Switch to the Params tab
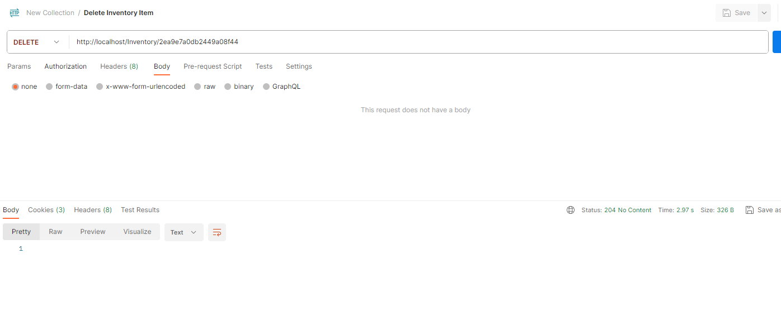The width and height of the screenshot is (781, 330). coord(19,66)
